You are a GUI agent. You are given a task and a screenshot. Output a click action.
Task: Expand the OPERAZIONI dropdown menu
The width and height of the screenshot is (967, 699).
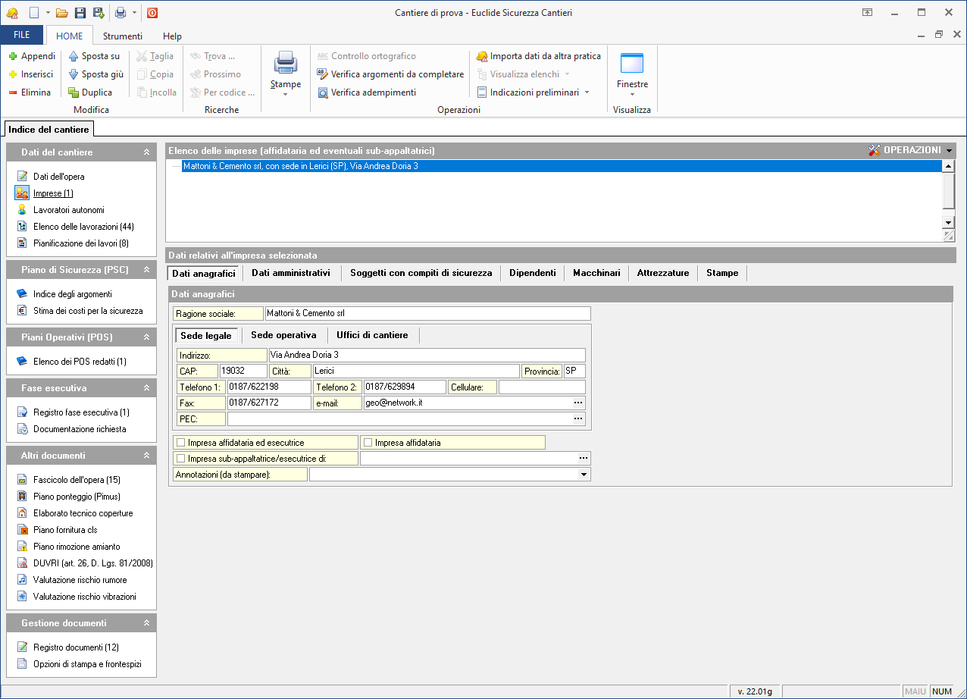pyautogui.click(x=950, y=151)
